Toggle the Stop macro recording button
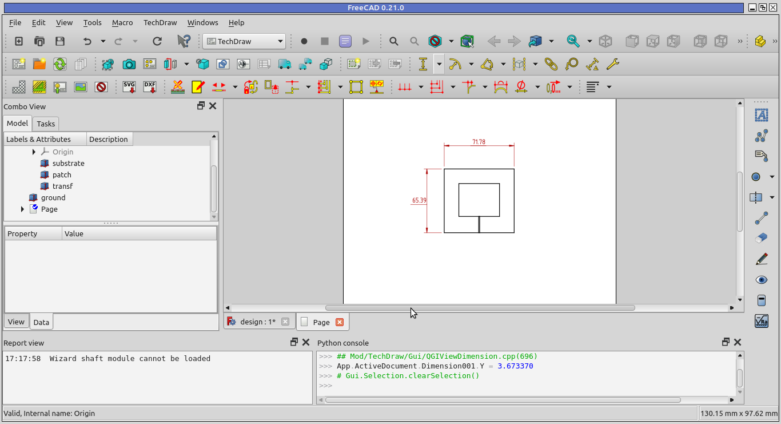781x424 pixels. tap(324, 41)
